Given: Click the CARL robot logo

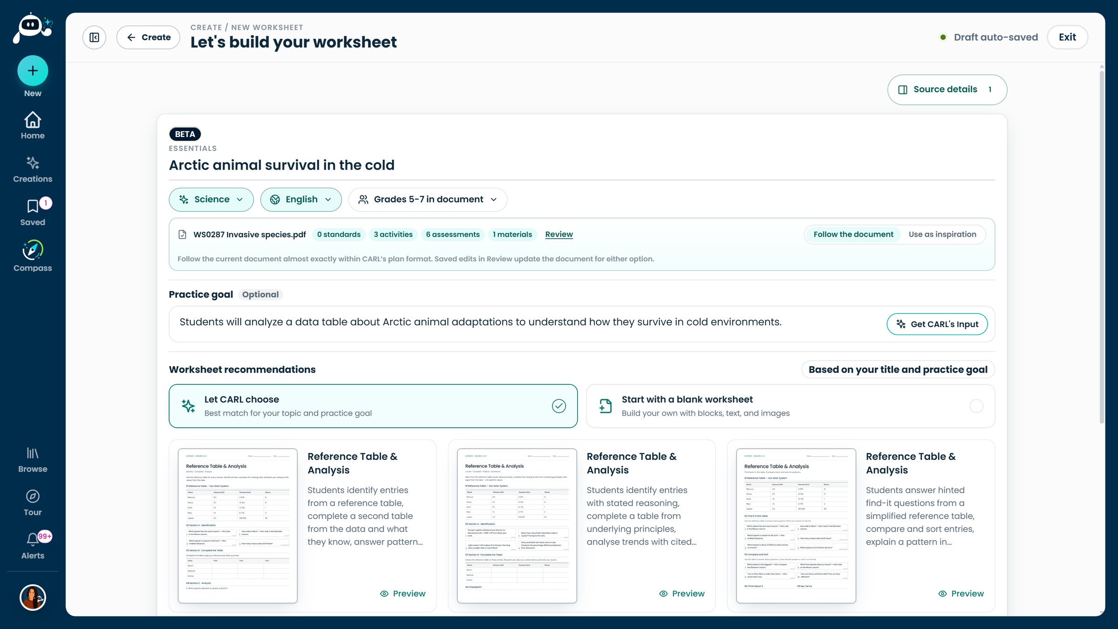Looking at the screenshot, I should [33, 28].
